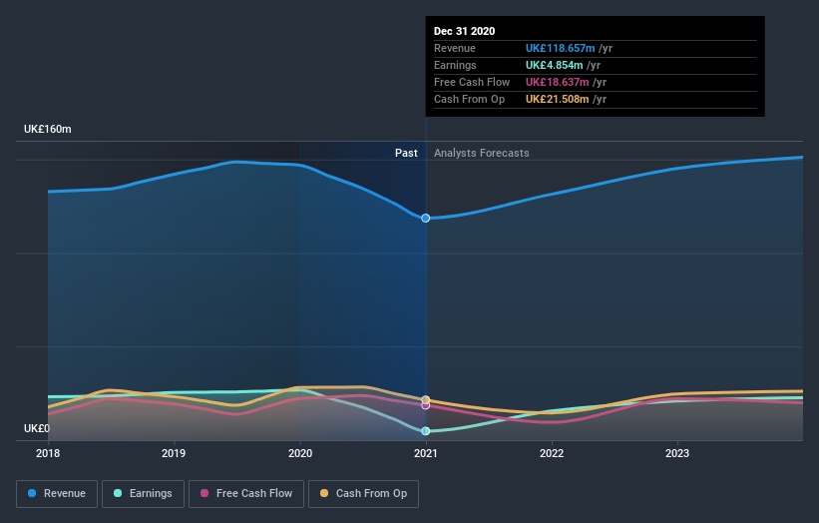Toggle the Revenue series legend button
The image size is (819, 523).
pos(57,494)
